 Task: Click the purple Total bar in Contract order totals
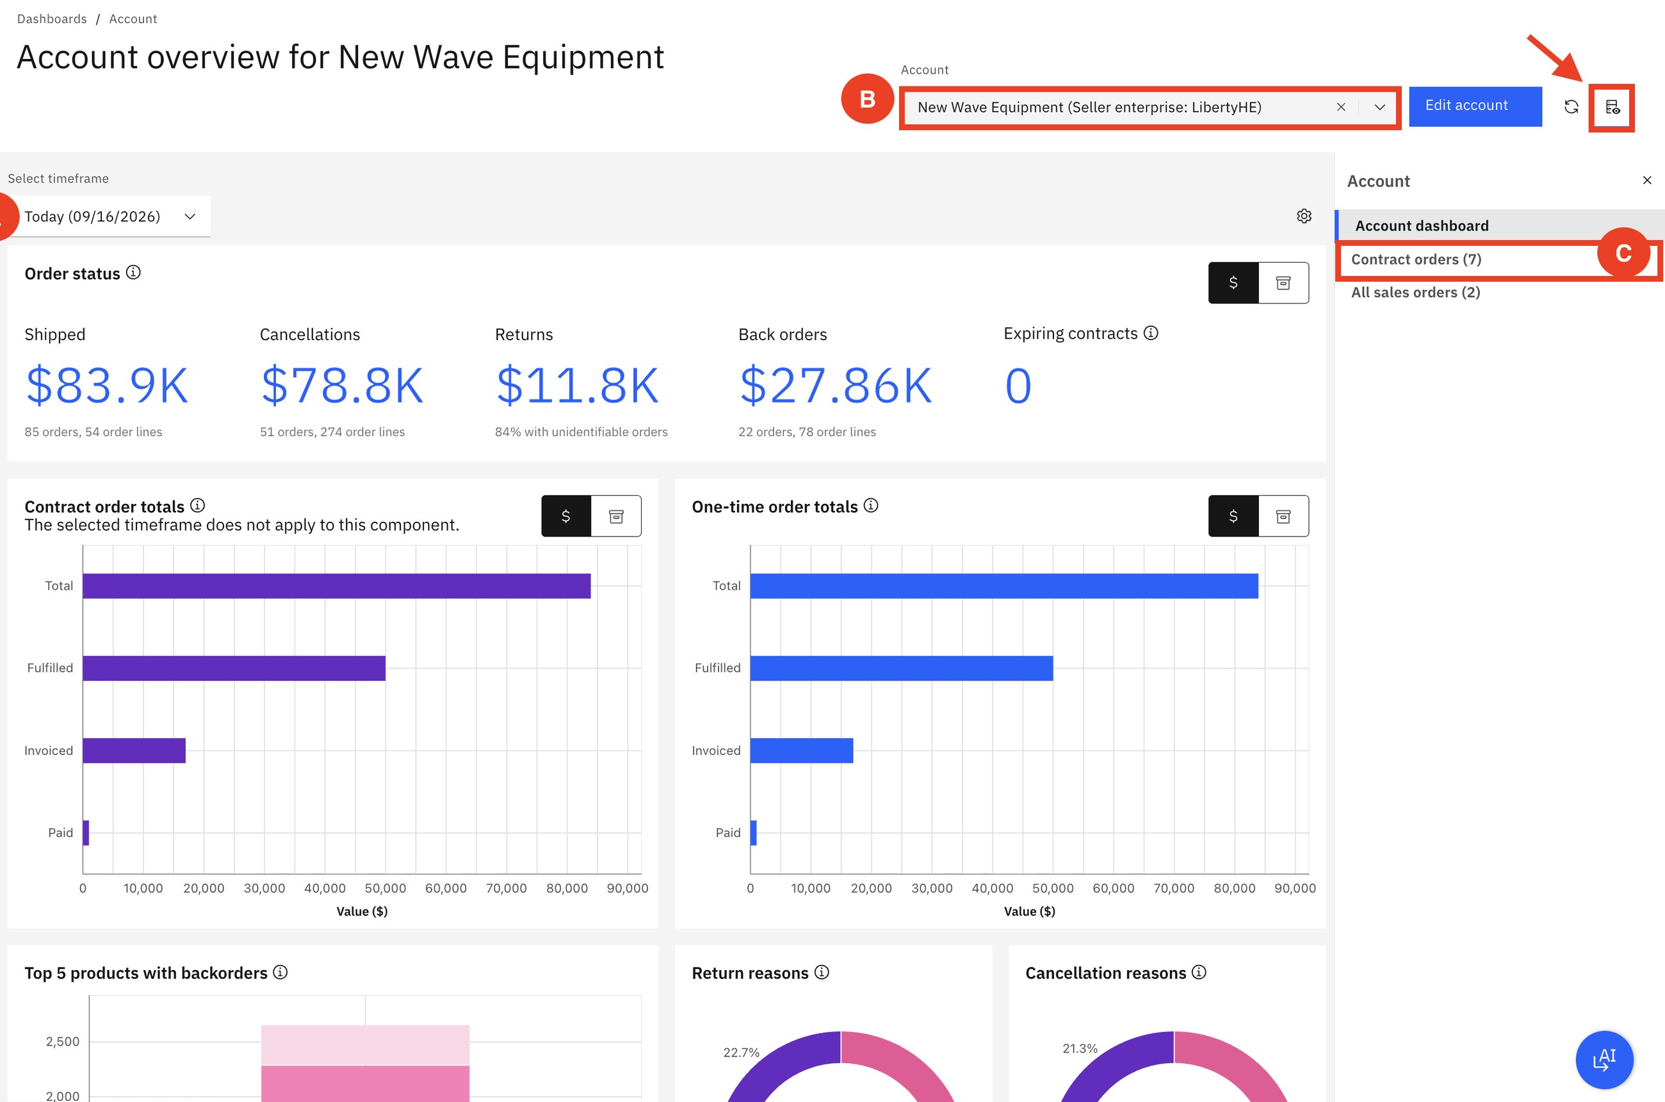tap(337, 586)
